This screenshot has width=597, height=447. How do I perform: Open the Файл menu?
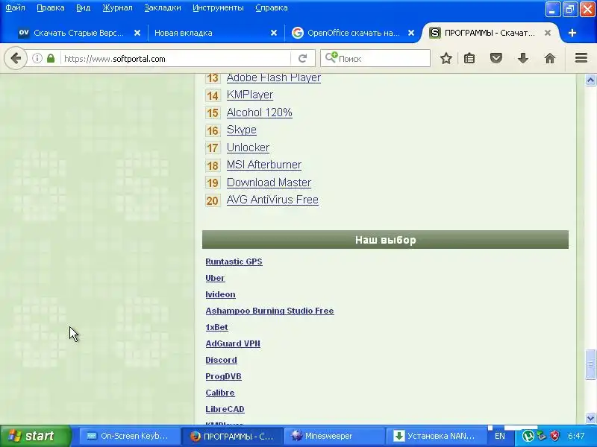click(x=15, y=7)
